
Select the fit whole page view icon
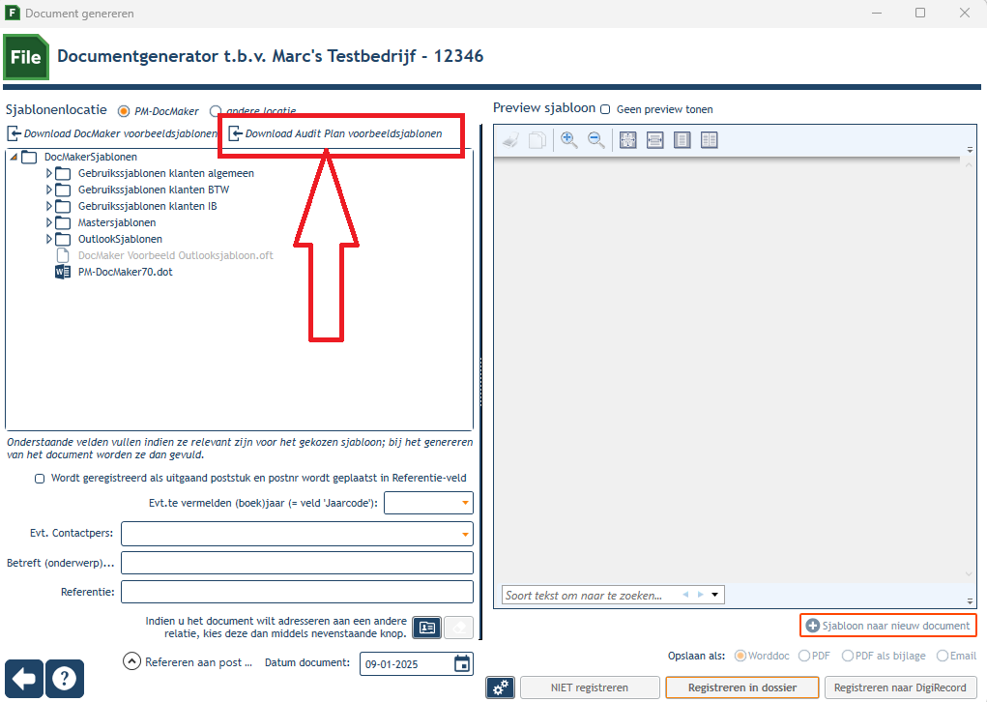627,140
